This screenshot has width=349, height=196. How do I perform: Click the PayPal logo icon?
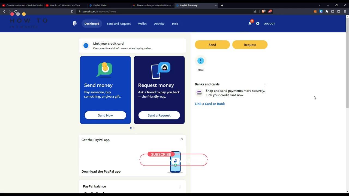(x=75, y=24)
